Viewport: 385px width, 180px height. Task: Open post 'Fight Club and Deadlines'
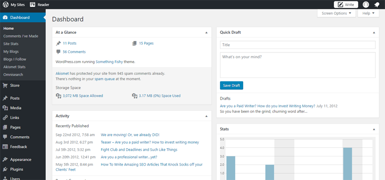click(139, 150)
